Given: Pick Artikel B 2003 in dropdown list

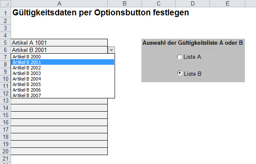Looking at the screenshot, I should [63, 73].
